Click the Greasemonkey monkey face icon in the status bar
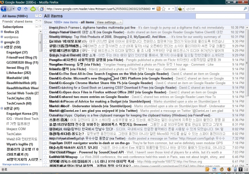Viewport: 249px width, 174px height. (222, 169)
